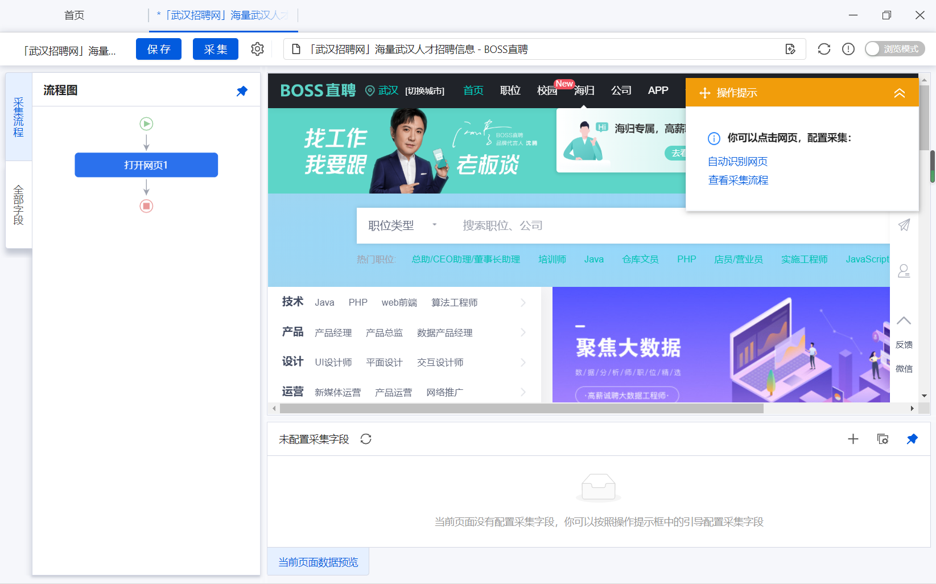Click the 仓库文员 hot job link
This screenshot has height=584, width=936.
point(640,260)
